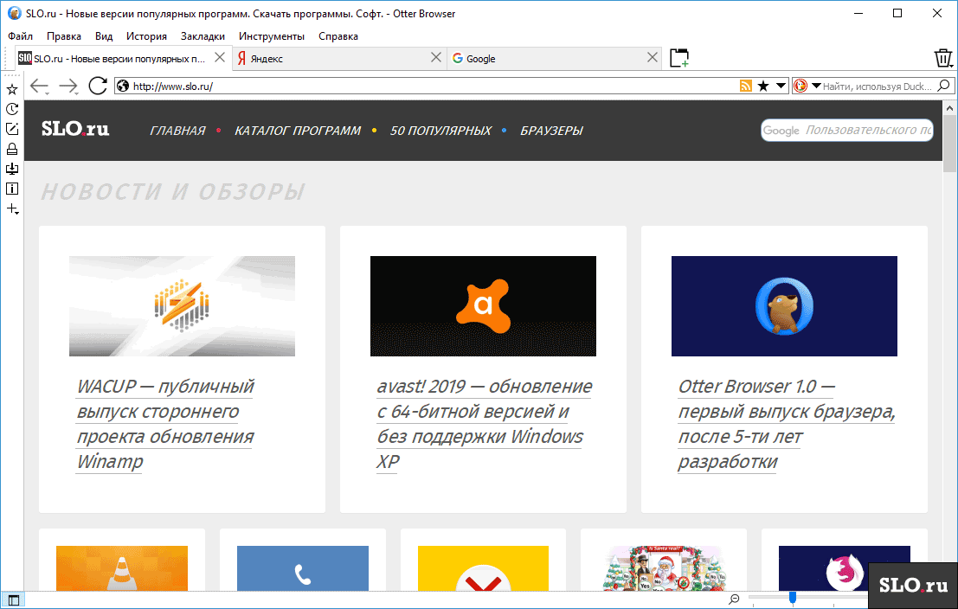
Task: Open the avast! 2019 article link
Action: click(484, 424)
